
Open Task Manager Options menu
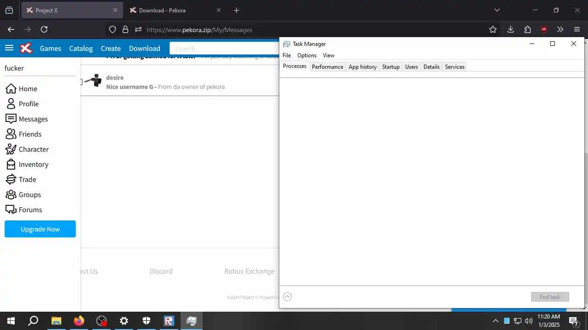pyautogui.click(x=307, y=55)
